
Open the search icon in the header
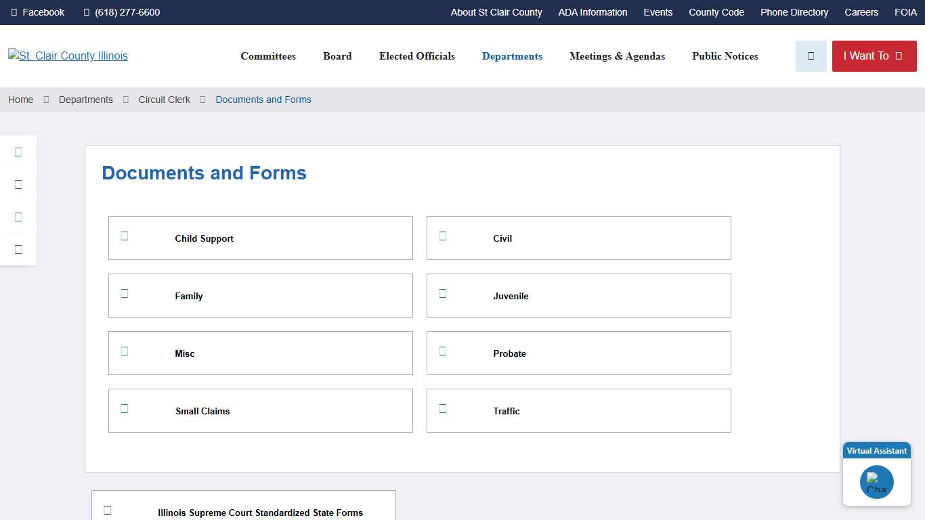click(811, 56)
